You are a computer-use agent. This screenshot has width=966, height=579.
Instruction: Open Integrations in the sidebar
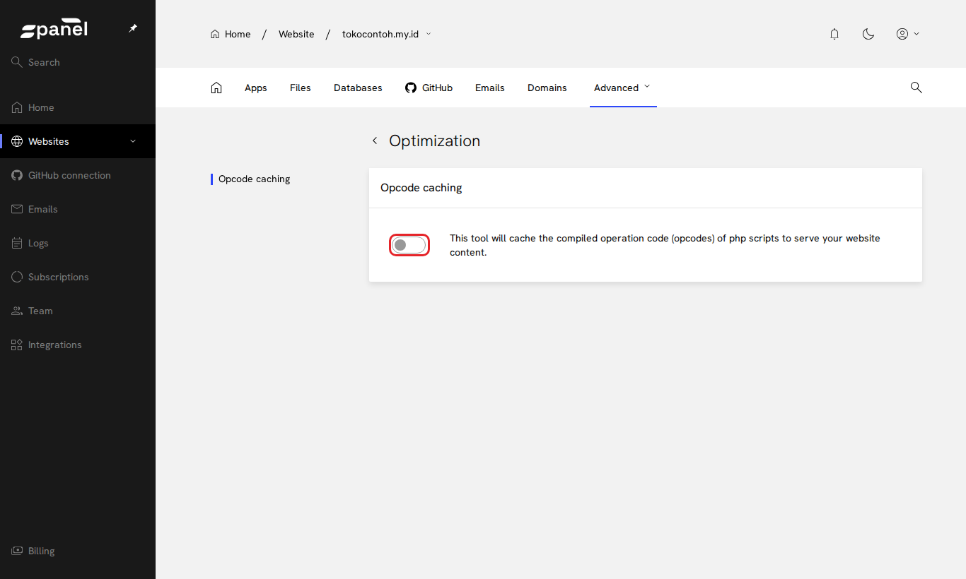[78, 345]
